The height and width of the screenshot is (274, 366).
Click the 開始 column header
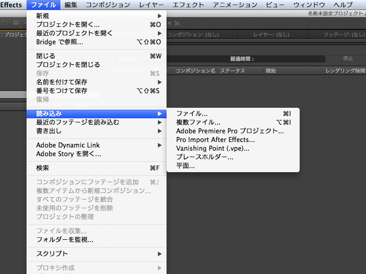[x=271, y=71]
